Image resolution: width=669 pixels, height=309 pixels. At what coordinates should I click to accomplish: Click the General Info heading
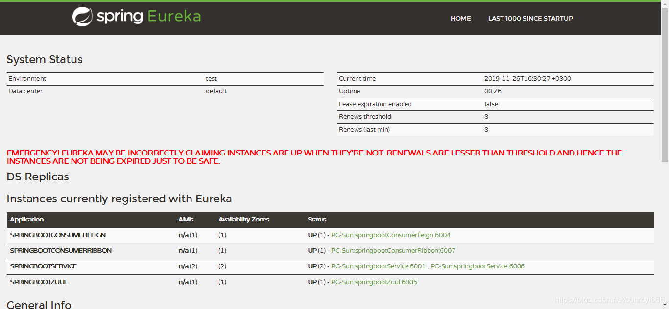point(39,305)
